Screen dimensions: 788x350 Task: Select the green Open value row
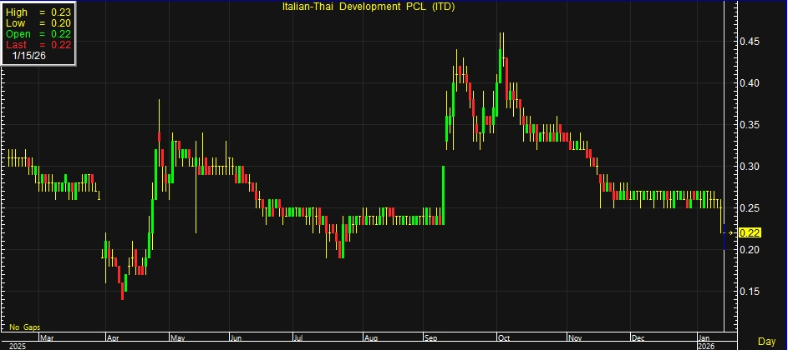coord(38,34)
